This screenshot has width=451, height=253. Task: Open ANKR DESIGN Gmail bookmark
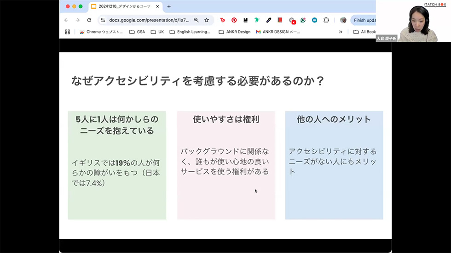278,32
